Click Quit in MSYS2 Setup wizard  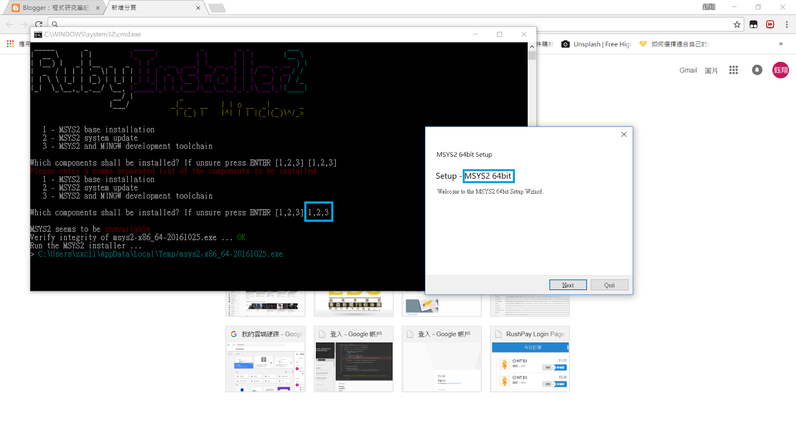[609, 285]
